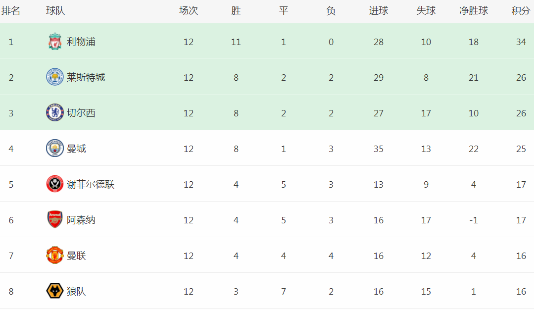534x310 pixels.
Task: Select the Wolves wolf-head badge
Action: pos(55,291)
